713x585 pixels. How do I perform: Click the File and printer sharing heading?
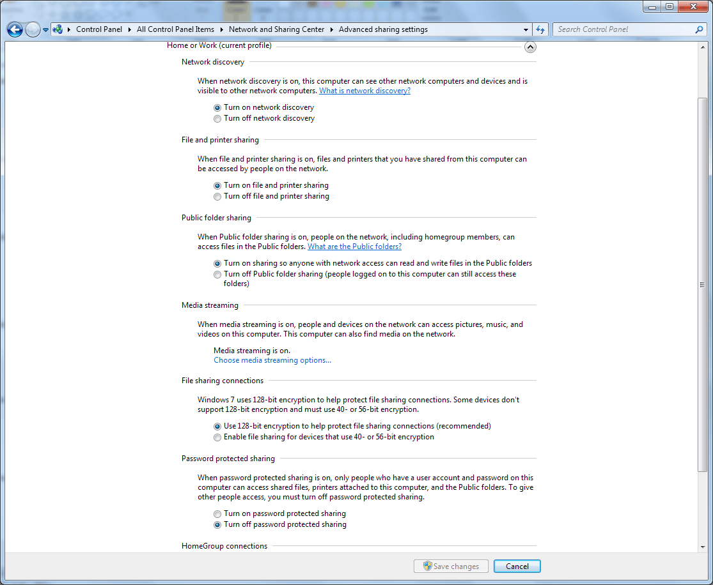click(220, 140)
